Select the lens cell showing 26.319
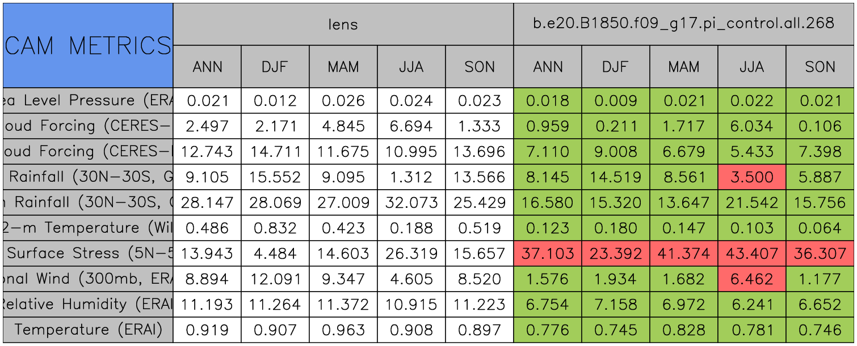Screen dimensions: 857x346 point(411,254)
